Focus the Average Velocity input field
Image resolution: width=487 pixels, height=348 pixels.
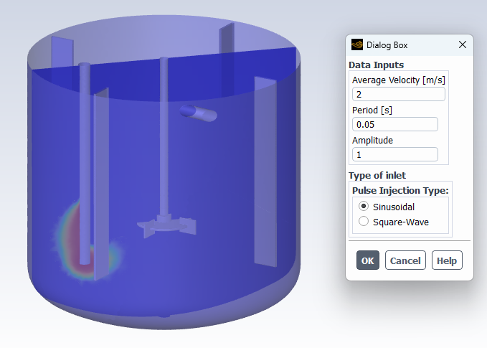[399, 94]
